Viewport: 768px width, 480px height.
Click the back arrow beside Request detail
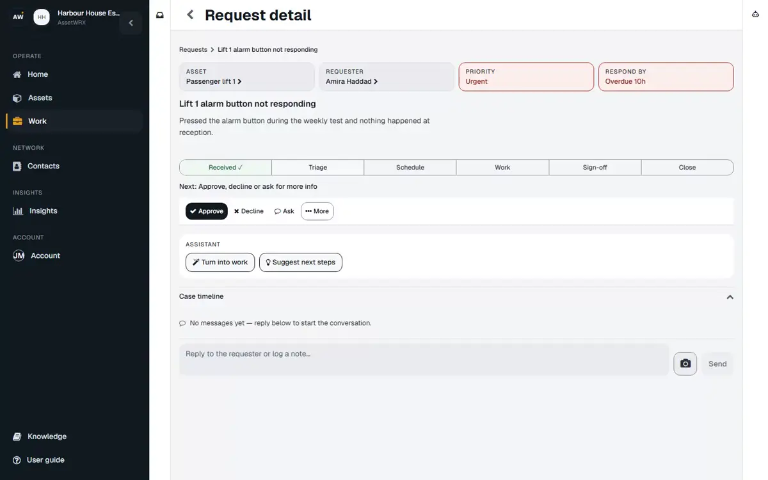point(190,15)
